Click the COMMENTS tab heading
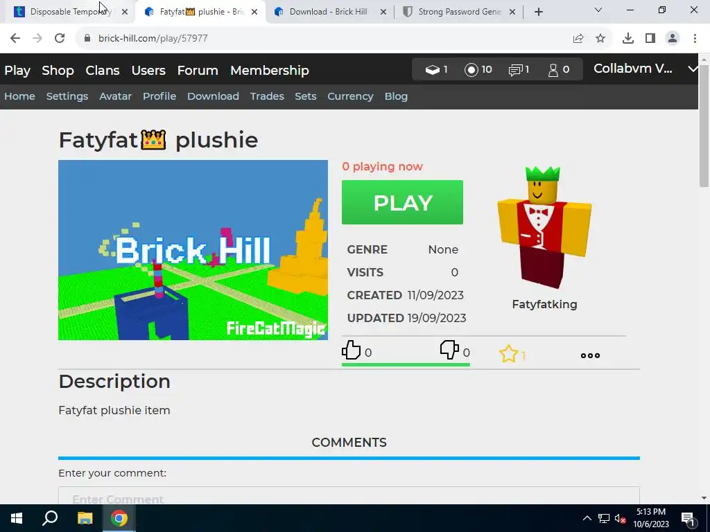The width and height of the screenshot is (710, 532). [x=349, y=443]
